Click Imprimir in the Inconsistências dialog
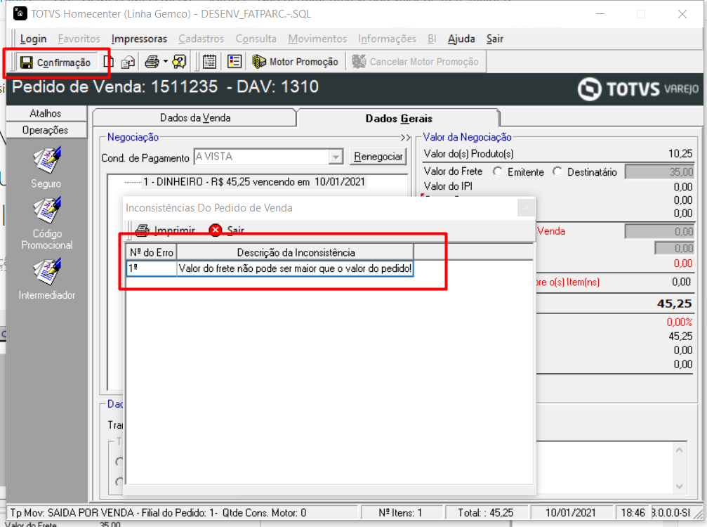Screen dimensions: 707x527 pyautogui.click(x=166, y=230)
